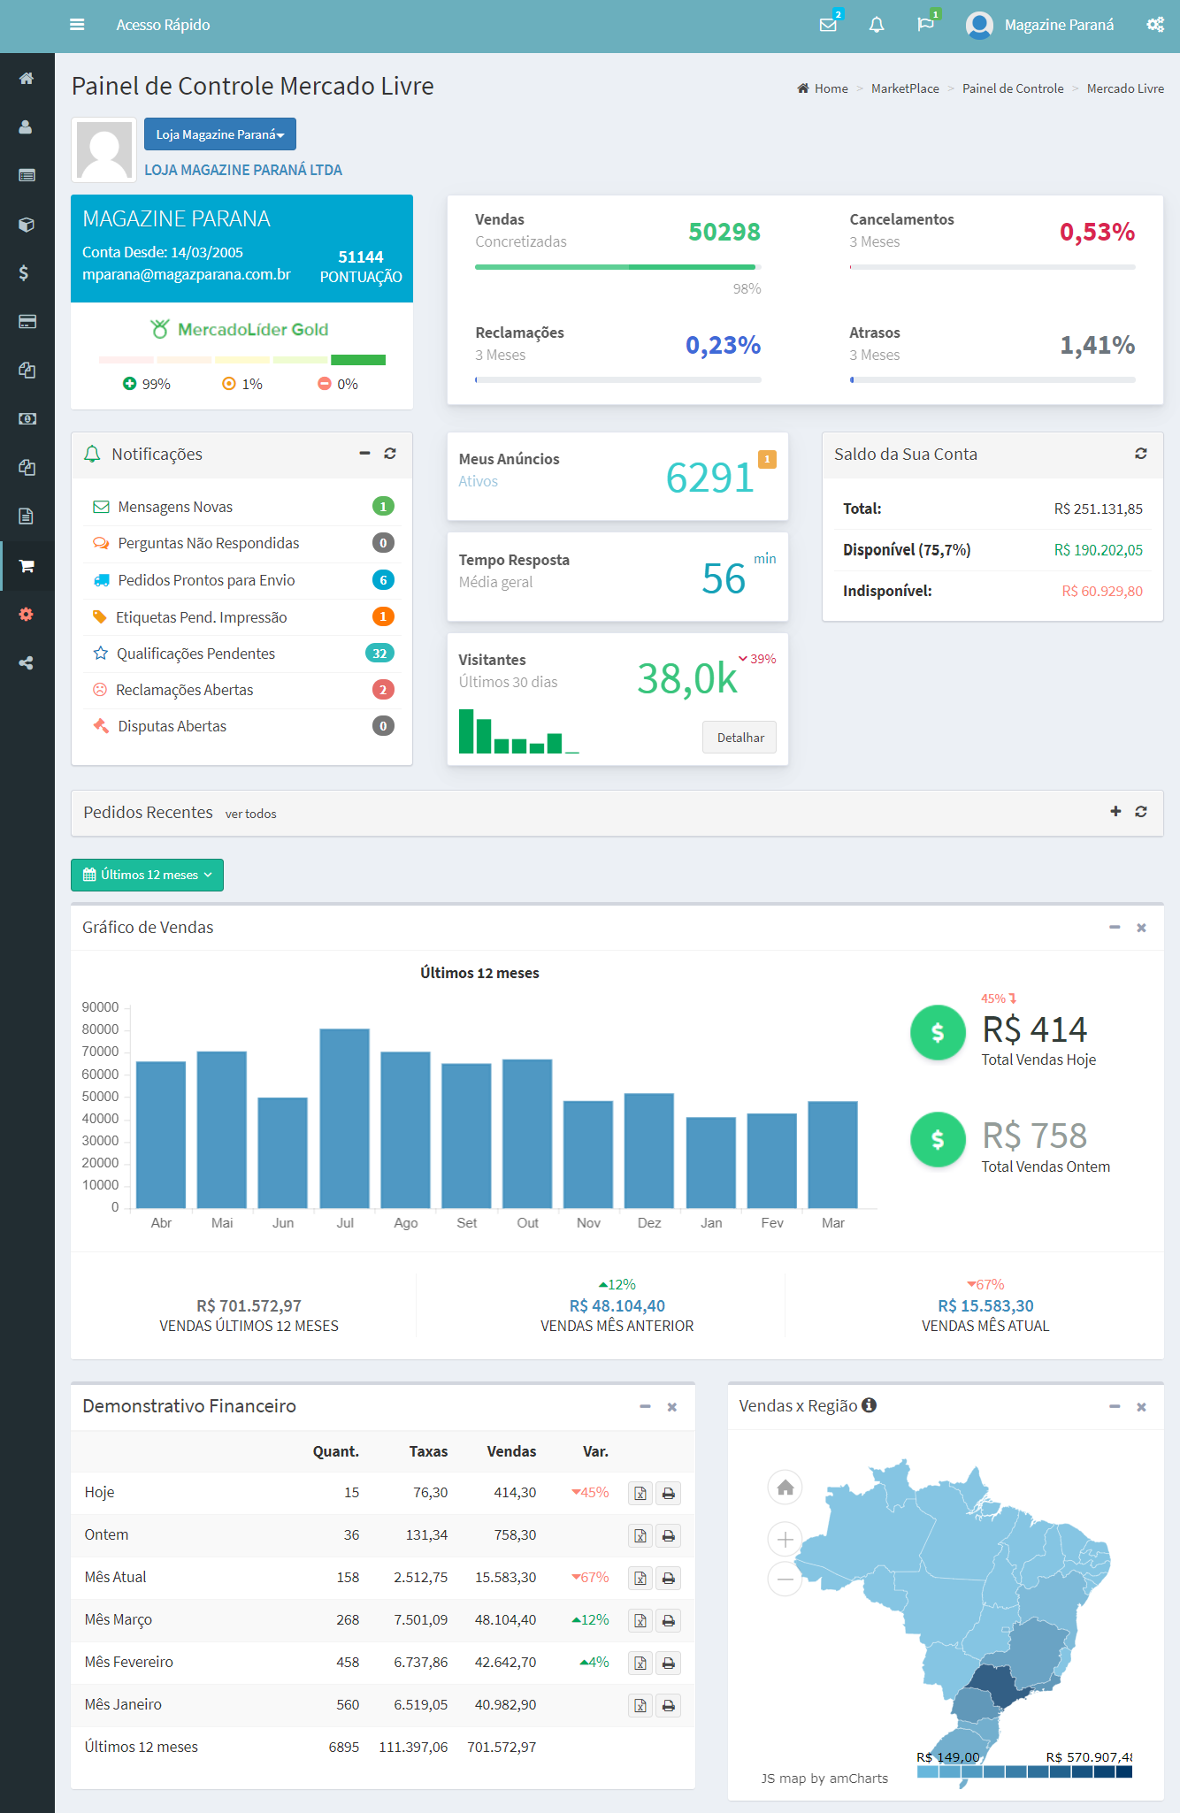Click the Detalhar visitors button

click(739, 738)
